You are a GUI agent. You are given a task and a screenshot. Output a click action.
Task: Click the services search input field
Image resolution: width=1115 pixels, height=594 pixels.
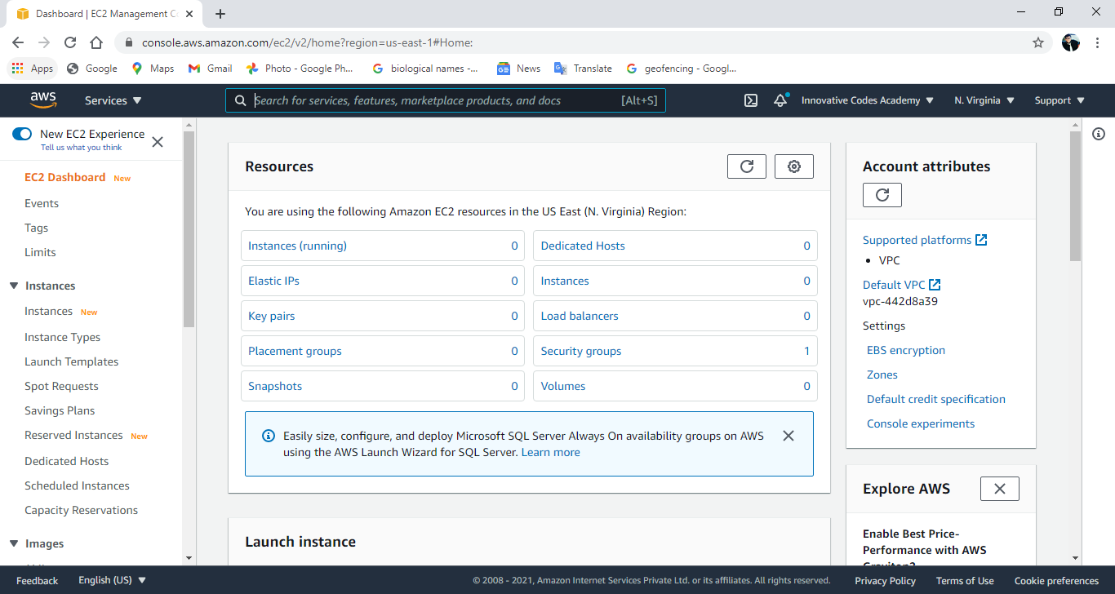[446, 100]
